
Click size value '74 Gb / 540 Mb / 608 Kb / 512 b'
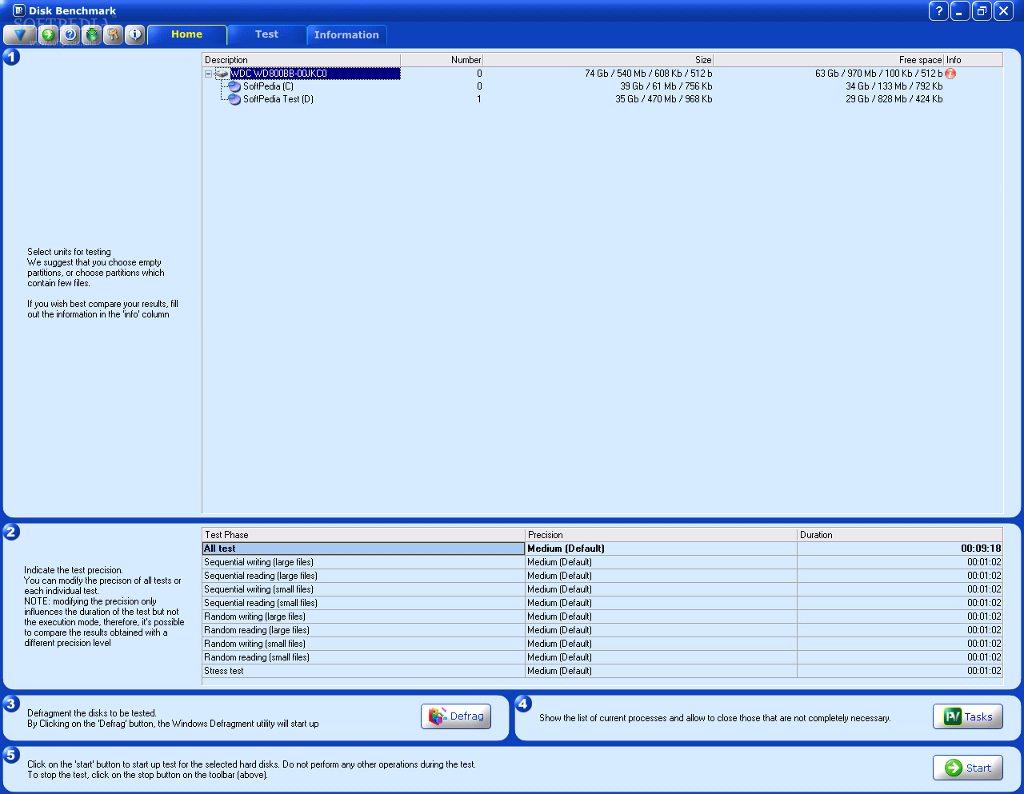(x=648, y=74)
